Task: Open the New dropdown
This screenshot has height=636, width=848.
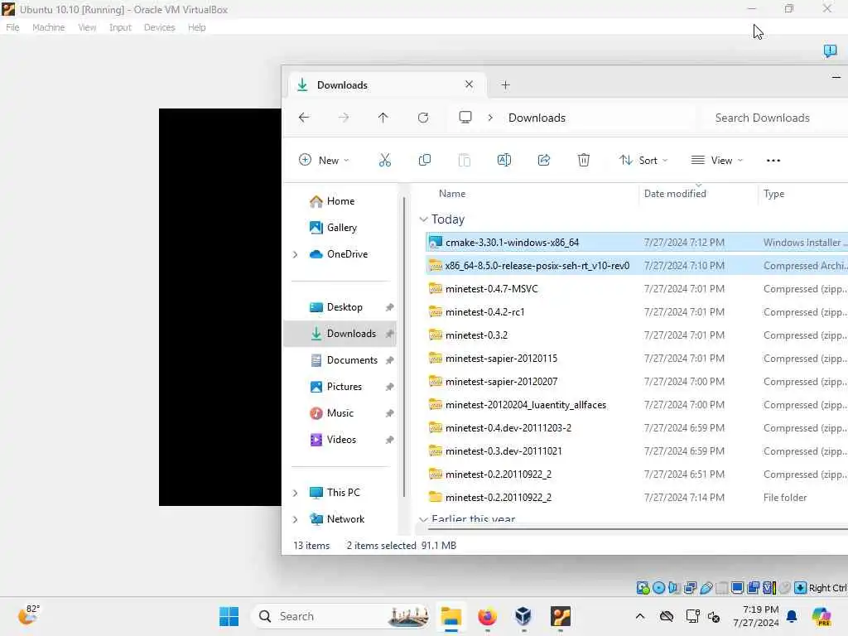Action: point(324,160)
